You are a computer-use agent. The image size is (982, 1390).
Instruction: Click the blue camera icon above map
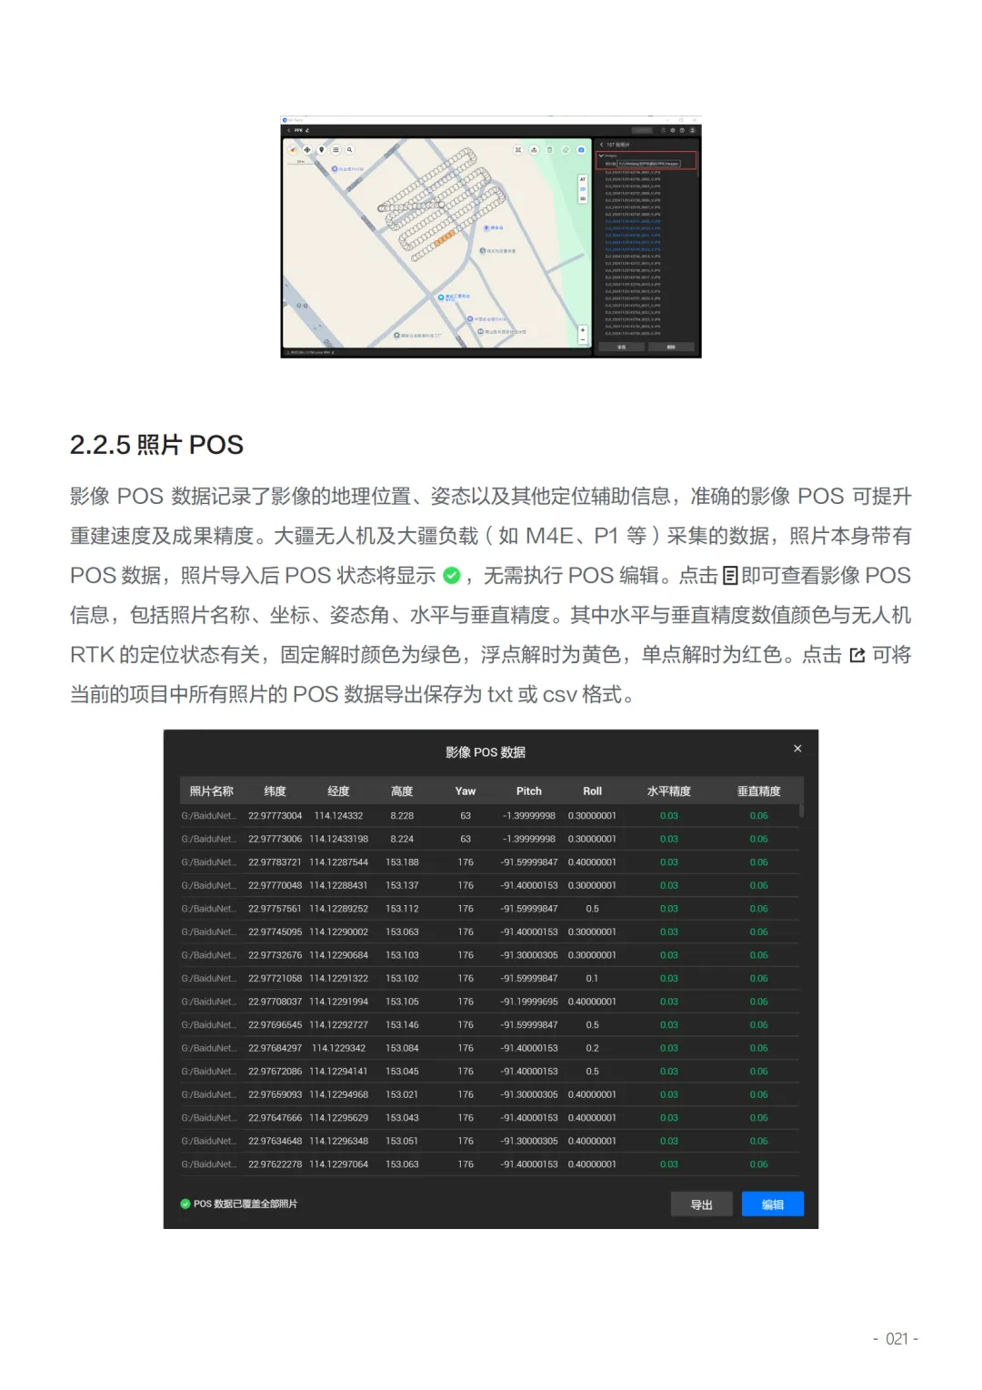(581, 150)
